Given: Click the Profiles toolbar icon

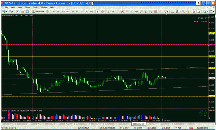Looking at the screenshot, I should [x=10, y=12].
